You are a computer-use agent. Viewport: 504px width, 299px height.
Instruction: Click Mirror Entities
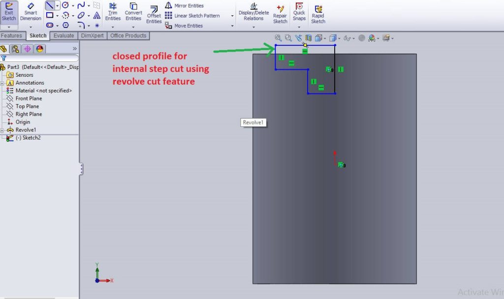[185, 5]
